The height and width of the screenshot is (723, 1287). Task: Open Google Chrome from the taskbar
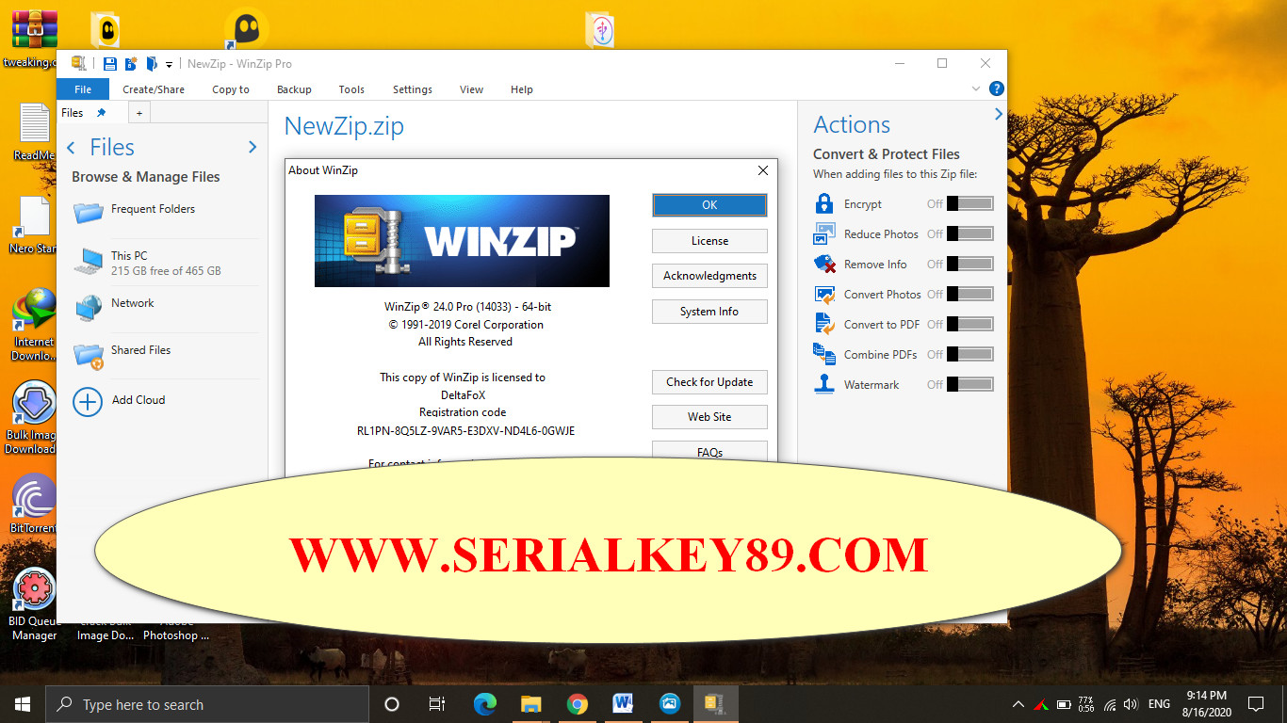578,704
